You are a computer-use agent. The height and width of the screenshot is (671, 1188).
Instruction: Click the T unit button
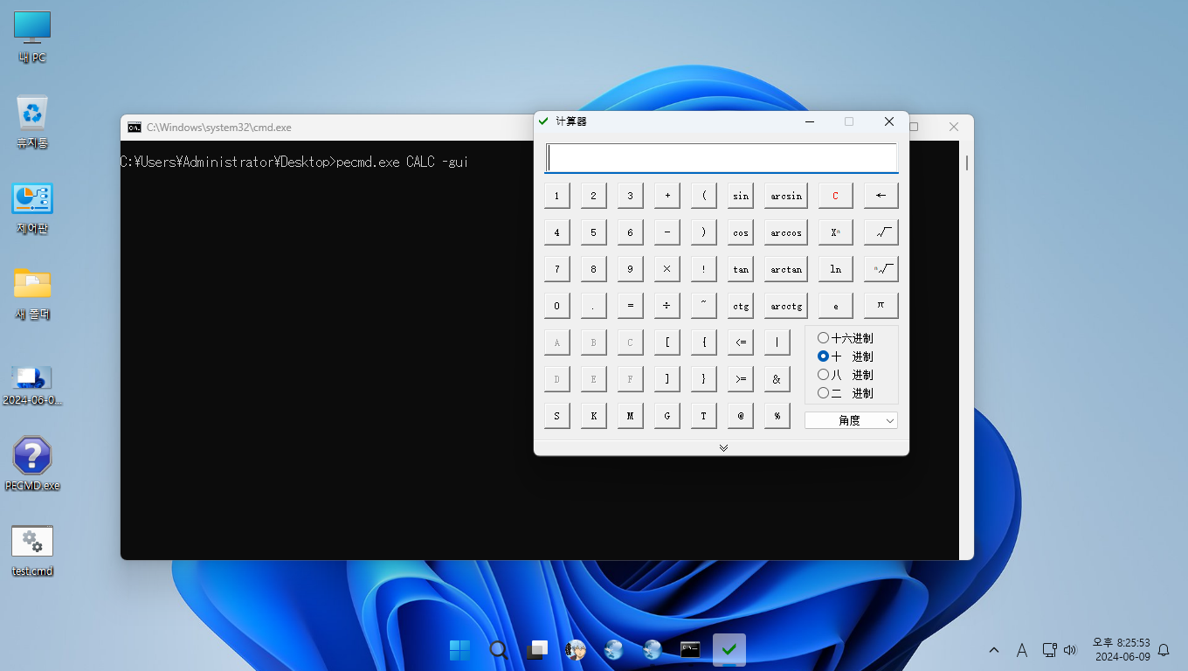(x=703, y=416)
